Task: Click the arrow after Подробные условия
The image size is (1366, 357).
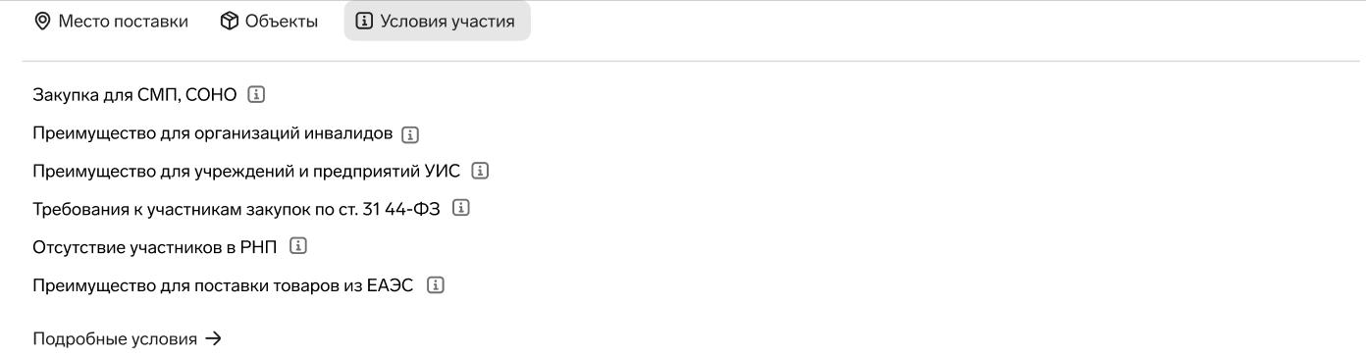Action: point(213,339)
